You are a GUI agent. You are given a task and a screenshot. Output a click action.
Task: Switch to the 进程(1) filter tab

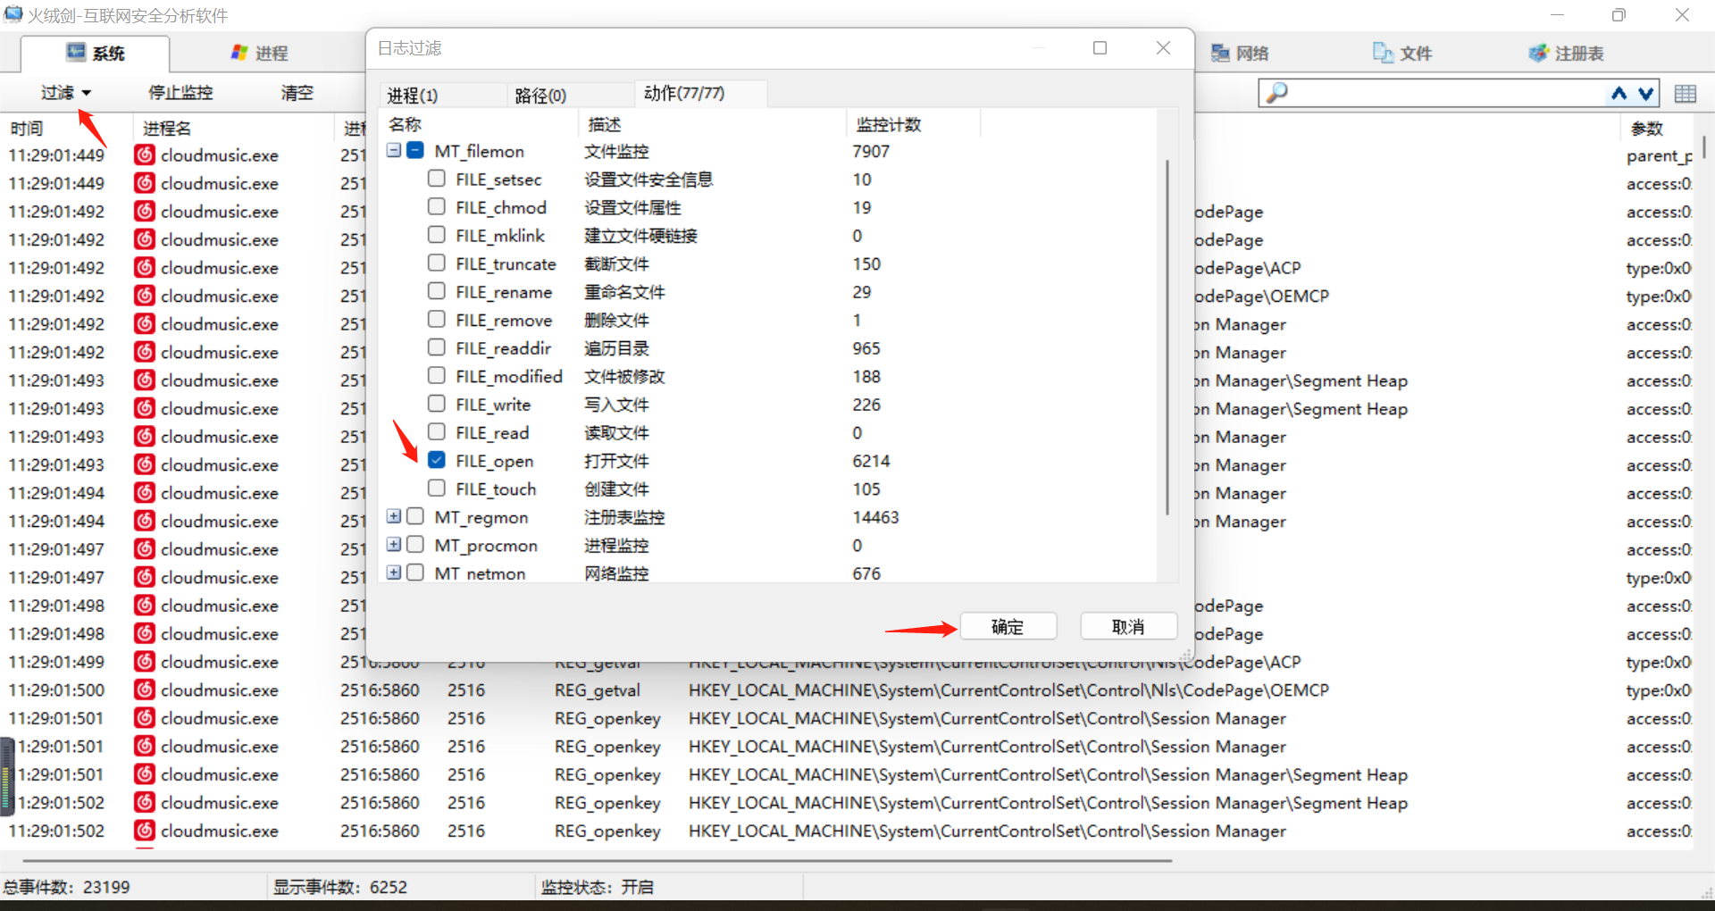(x=413, y=96)
